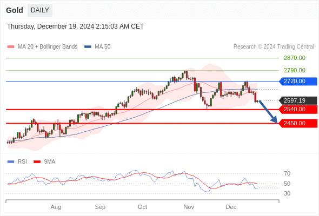Click the Nov marker on time axis
The height and width of the screenshot is (216, 319).
pyautogui.click(x=189, y=207)
